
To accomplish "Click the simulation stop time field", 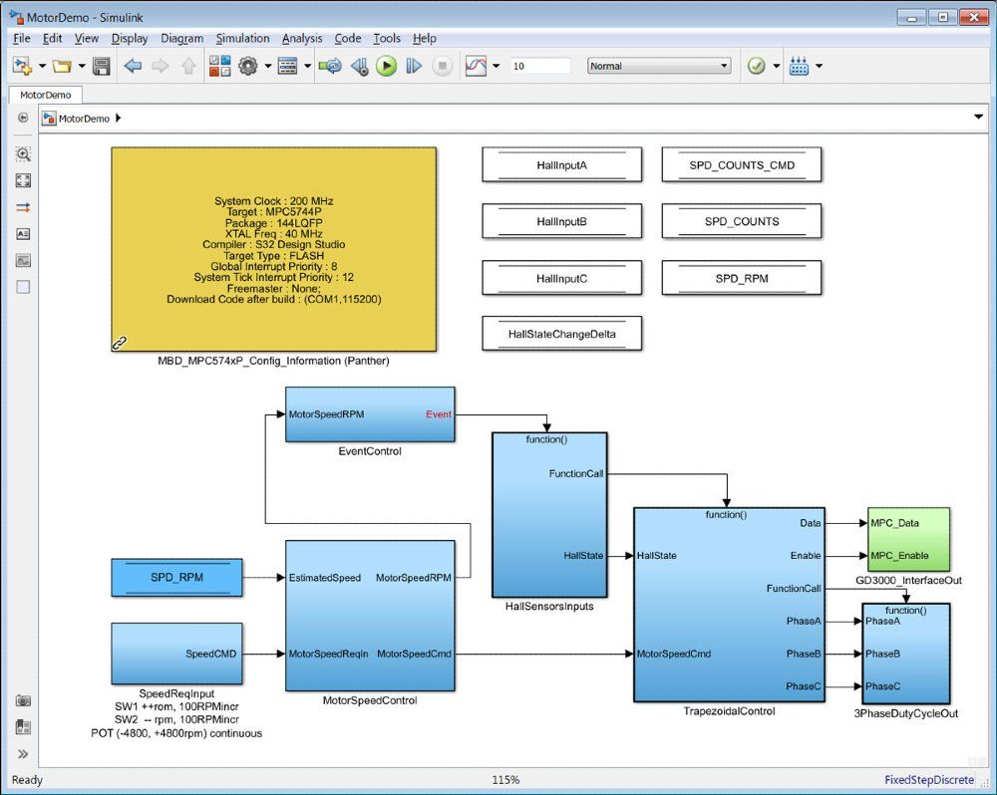I will tap(539, 66).
